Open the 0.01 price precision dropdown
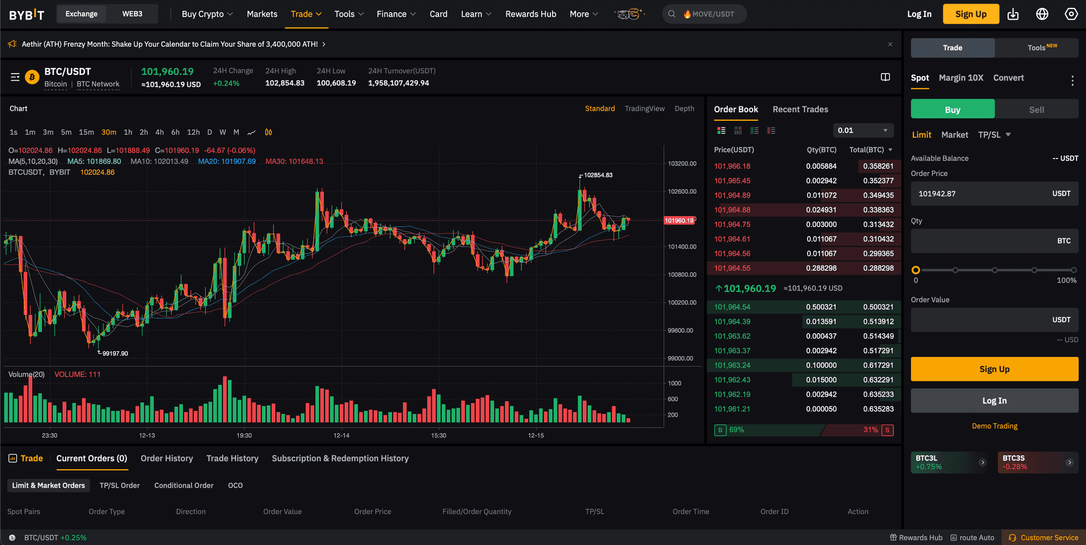Image resolution: width=1086 pixels, height=545 pixels. [863, 130]
